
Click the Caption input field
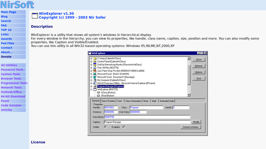tap(147, 122)
